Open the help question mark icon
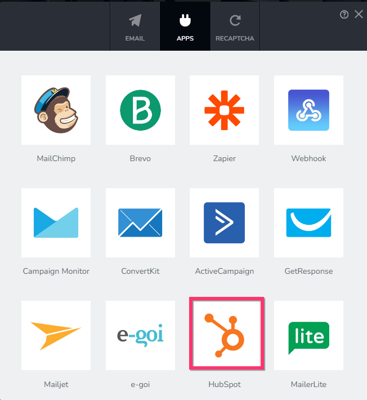367x400 pixels. (x=344, y=15)
